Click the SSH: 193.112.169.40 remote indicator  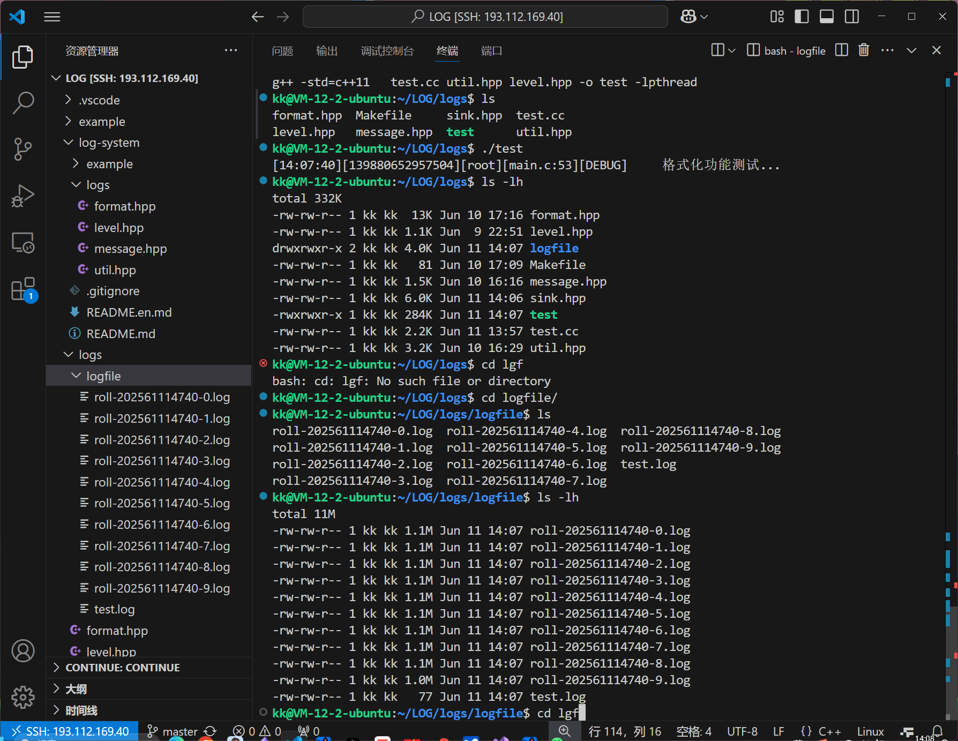[69, 731]
